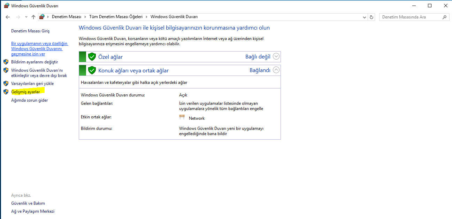This screenshot has height=219, width=452.
Task: Open the address bar history dropdown
Action: (x=365, y=17)
